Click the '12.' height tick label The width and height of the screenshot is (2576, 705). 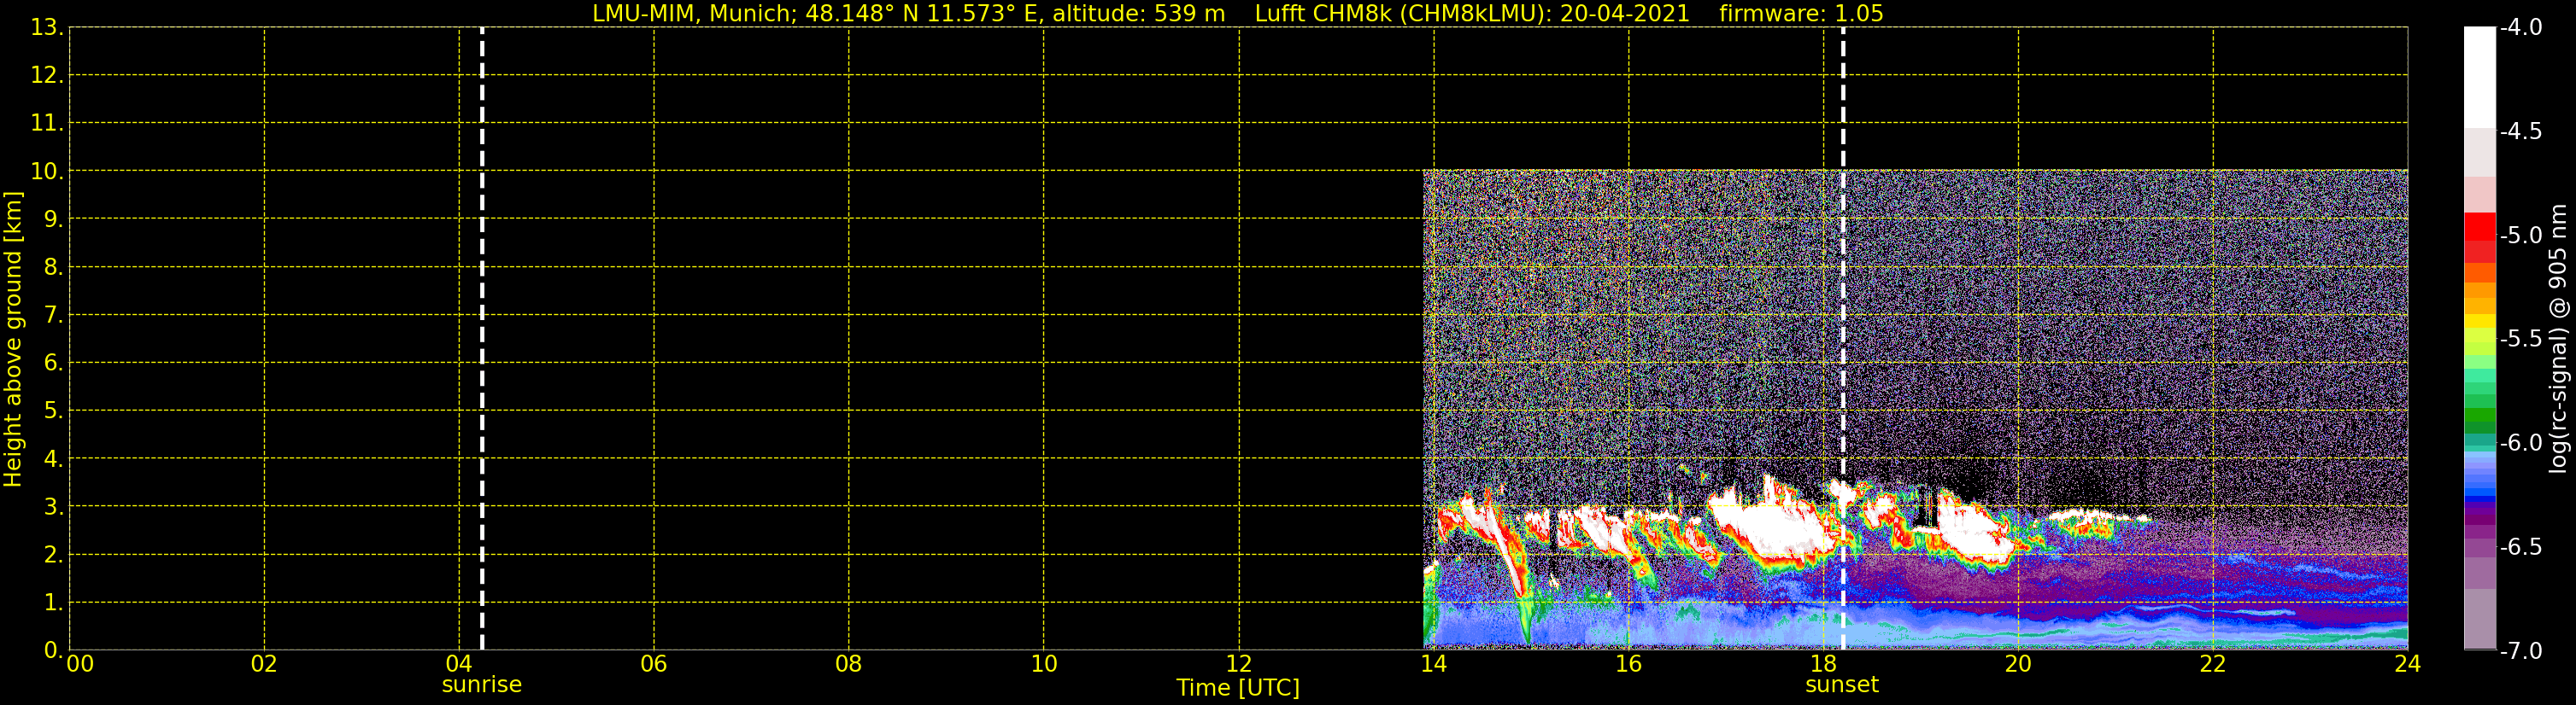(x=47, y=75)
